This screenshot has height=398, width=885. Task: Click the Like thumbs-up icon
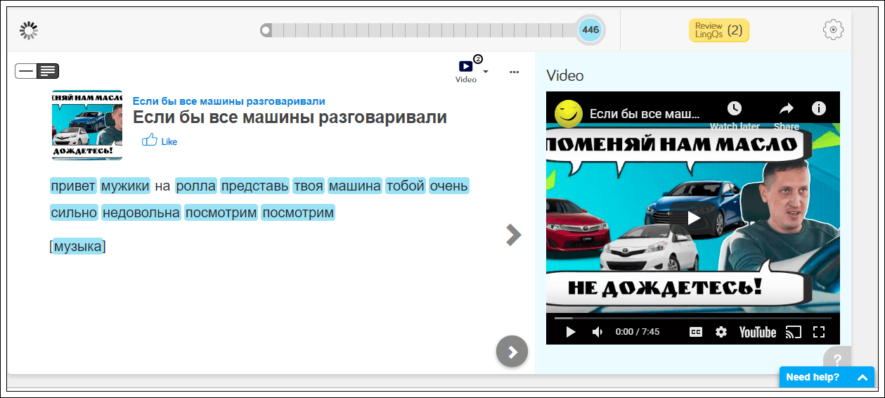coord(149,140)
